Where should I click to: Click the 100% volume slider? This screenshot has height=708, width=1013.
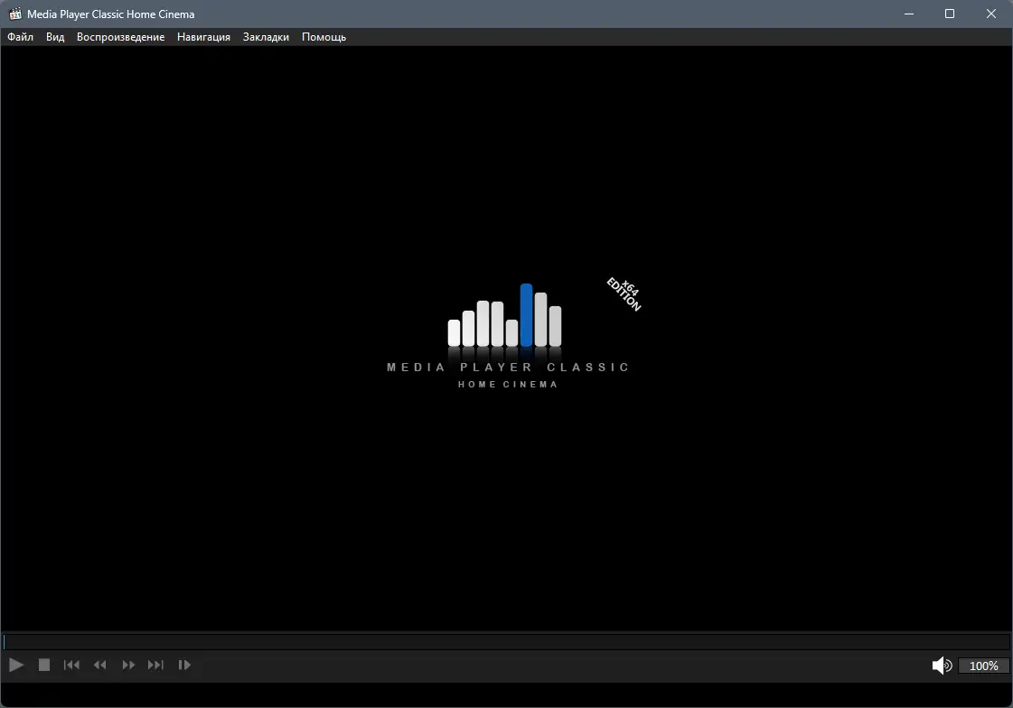(x=984, y=666)
